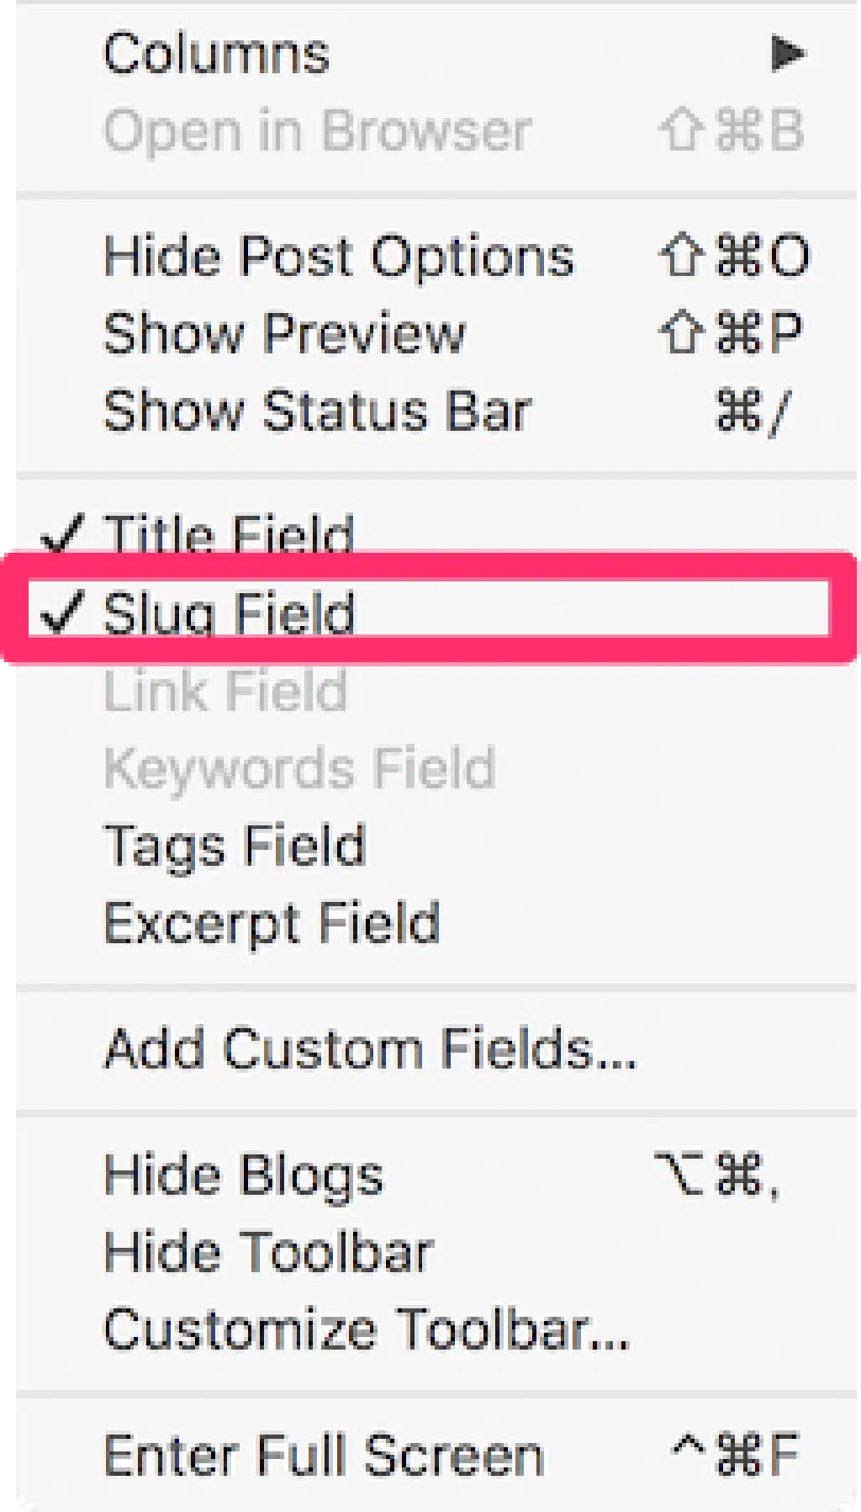Choose Enter Full Screen
The image size is (861, 1512).
pyautogui.click(x=324, y=1456)
